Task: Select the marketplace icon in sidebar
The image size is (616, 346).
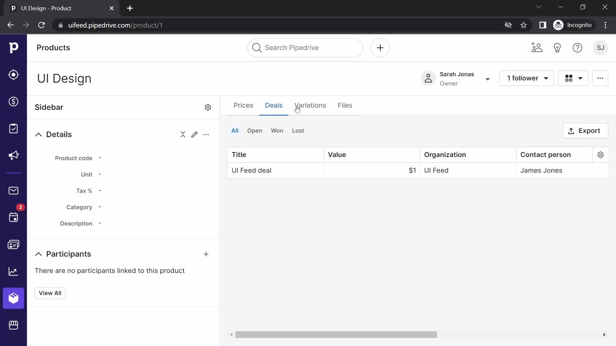Action: tap(13, 325)
